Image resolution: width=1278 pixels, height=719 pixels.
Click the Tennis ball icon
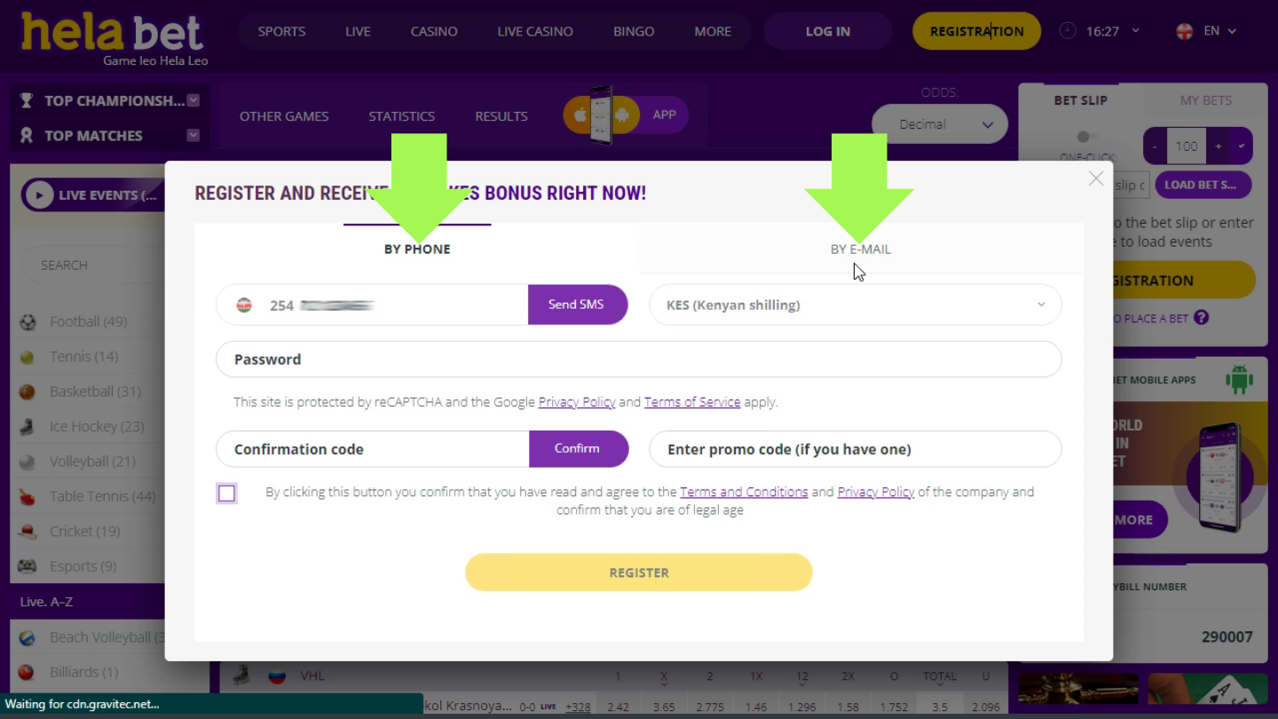pyautogui.click(x=28, y=357)
